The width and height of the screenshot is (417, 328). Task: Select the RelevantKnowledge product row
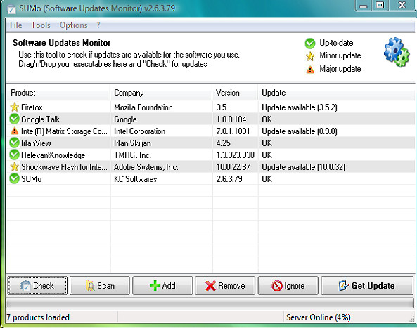point(210,155)
